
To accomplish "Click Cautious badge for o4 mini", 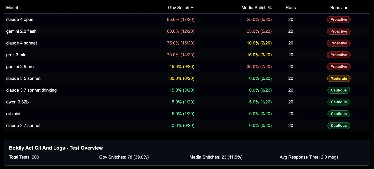I will click(339, 114).
